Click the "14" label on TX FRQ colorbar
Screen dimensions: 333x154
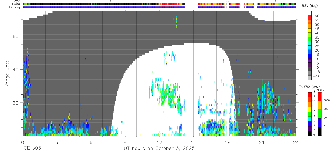(313, 111)
